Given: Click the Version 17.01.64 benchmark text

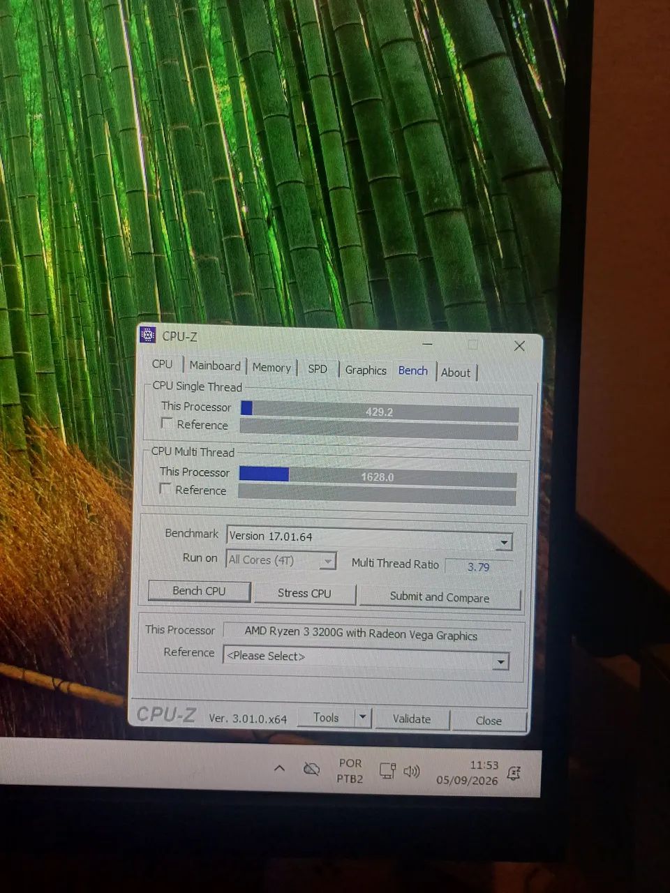Looking at the screenshot, I should [271, 536].
